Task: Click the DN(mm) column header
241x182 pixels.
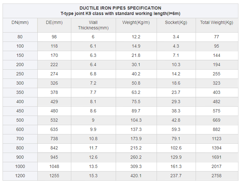Action: pyautogui.click(x=20, y=22)
